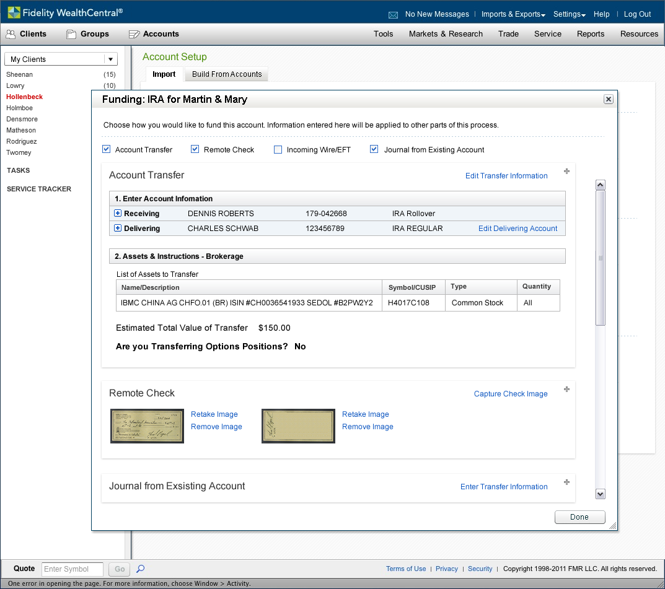The height and width of the screenshot is (589, 665).
Task: Uncheck Journal from Existing Account checkbox
Action: 374,149
